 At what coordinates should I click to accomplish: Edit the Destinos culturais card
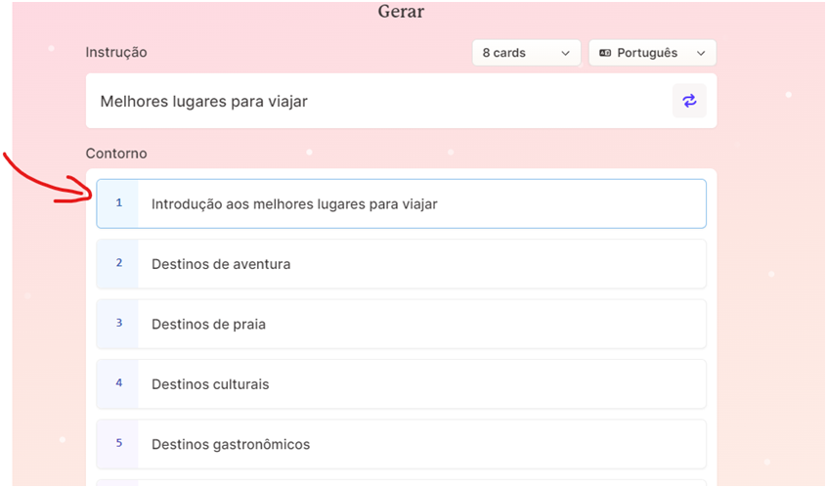pyautogui.click(x=421, y=383)
